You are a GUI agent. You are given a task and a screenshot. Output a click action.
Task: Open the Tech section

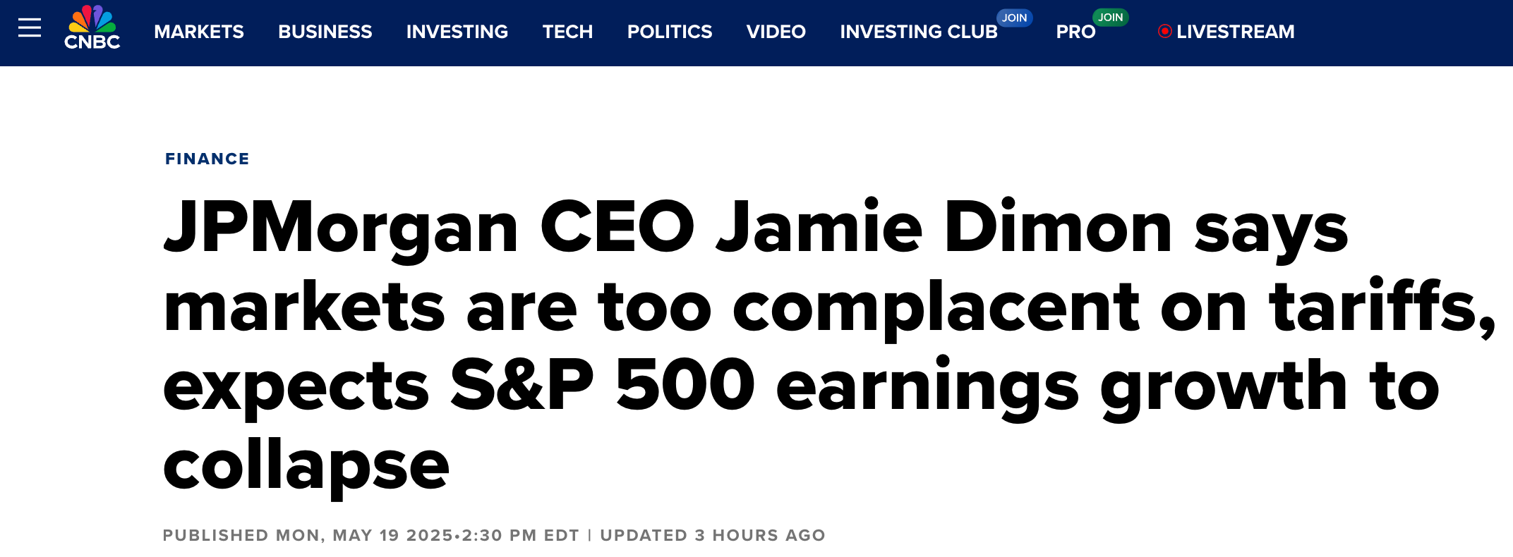click(x=567, y=32)
